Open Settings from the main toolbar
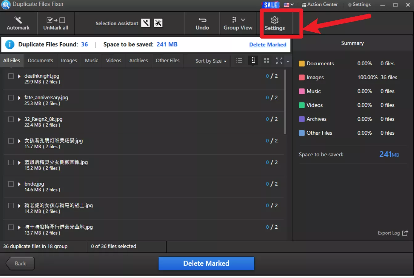 pos(275,24)
